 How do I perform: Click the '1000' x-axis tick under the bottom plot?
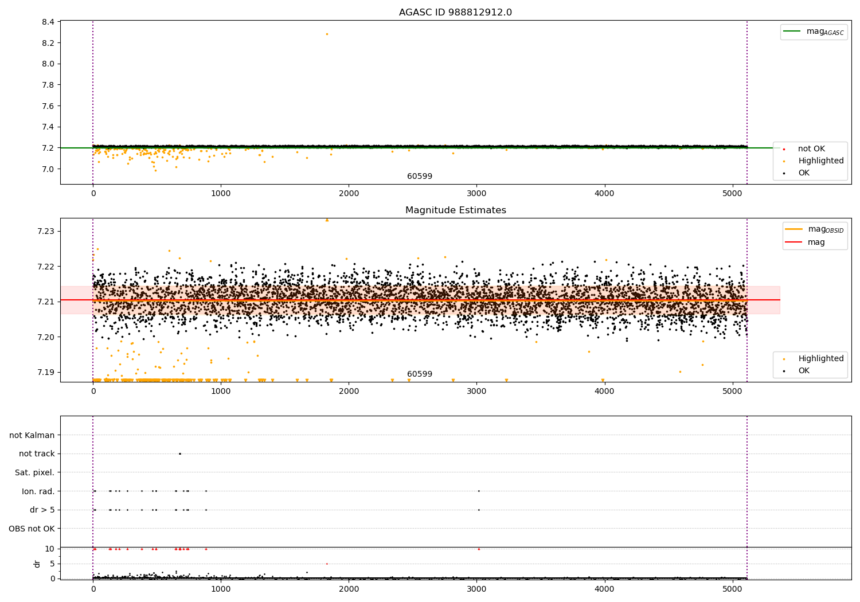(221, 589)
